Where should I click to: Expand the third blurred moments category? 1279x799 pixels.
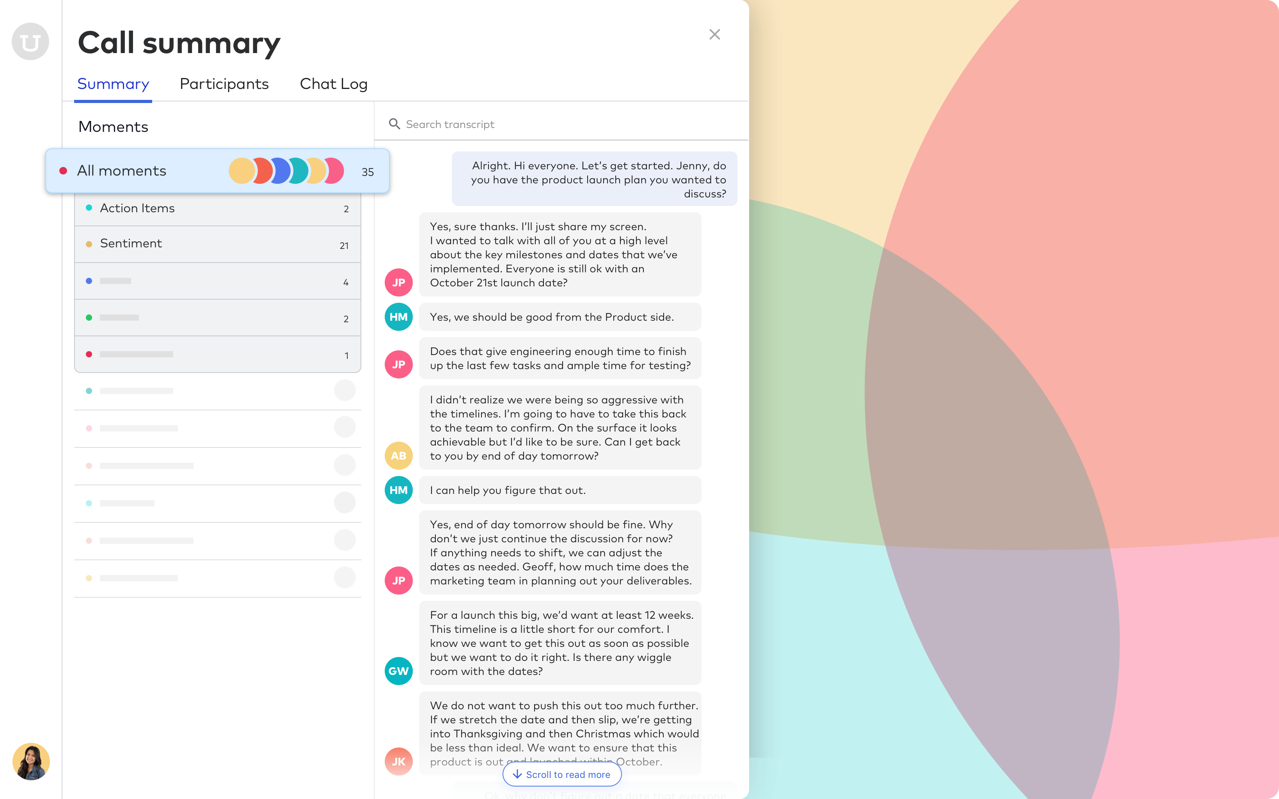click(216, 354)
